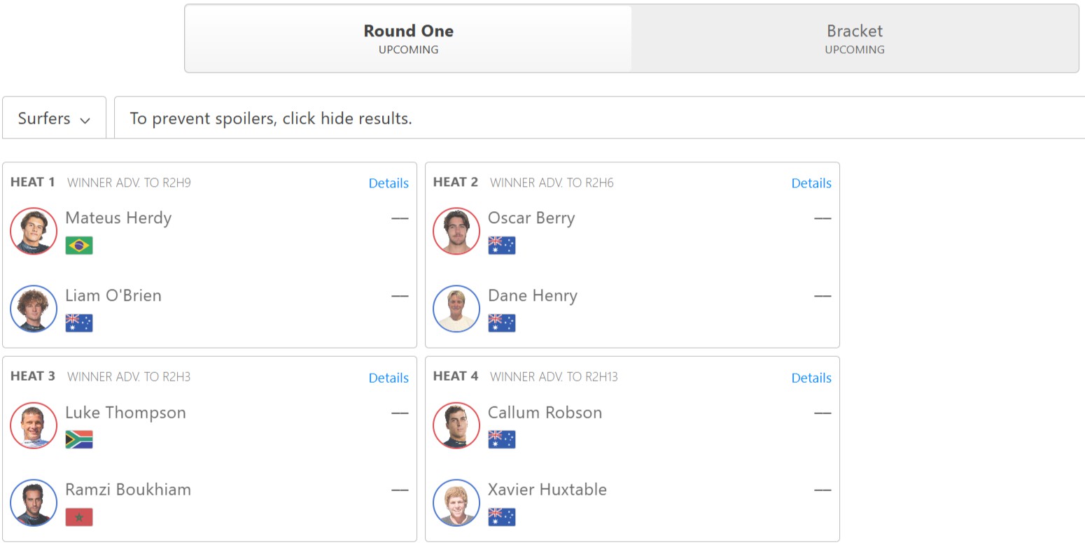This screenshot has height=545, width=1085.
Task: Click Callum Robson's Australia flag icon
Action: pos(502,439)
